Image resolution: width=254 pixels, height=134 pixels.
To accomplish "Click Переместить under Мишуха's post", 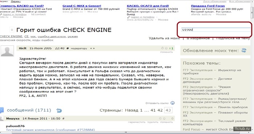I will coord(137,122).
